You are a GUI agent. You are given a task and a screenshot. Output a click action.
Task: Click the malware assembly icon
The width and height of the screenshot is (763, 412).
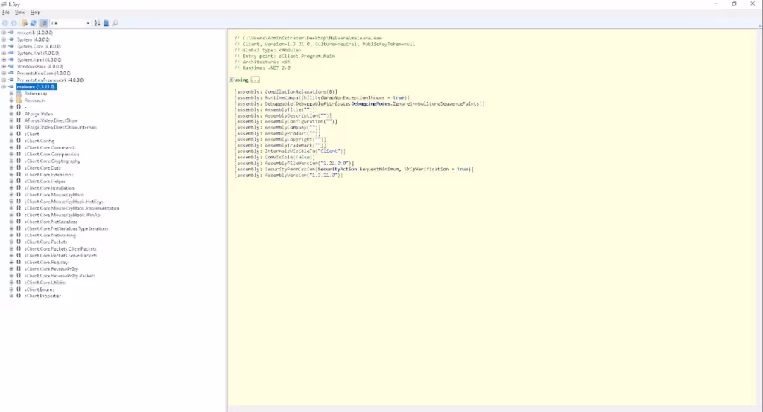pyautogui.click(x=11, y=86)
